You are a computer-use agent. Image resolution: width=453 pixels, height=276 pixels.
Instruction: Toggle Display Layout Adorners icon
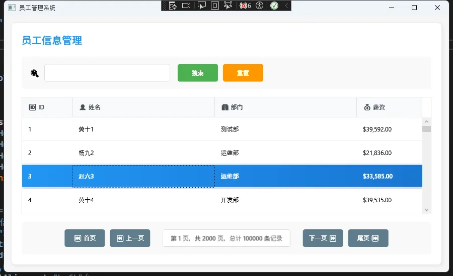tap(215, 6)
